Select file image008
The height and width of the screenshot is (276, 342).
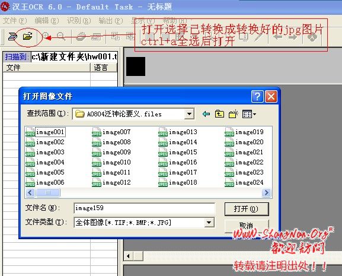(111, 142)
